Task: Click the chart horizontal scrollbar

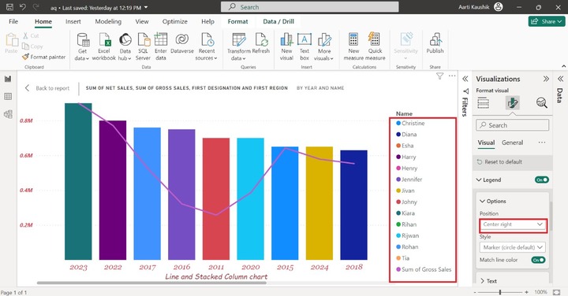Action: [x=151, y=283]
